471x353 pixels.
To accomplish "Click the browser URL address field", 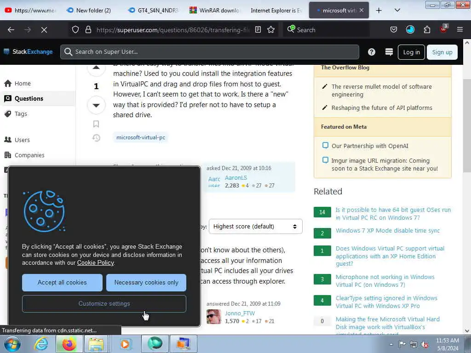I will [173, 30].
